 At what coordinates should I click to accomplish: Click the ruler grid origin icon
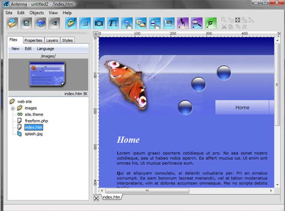point(96,34)
